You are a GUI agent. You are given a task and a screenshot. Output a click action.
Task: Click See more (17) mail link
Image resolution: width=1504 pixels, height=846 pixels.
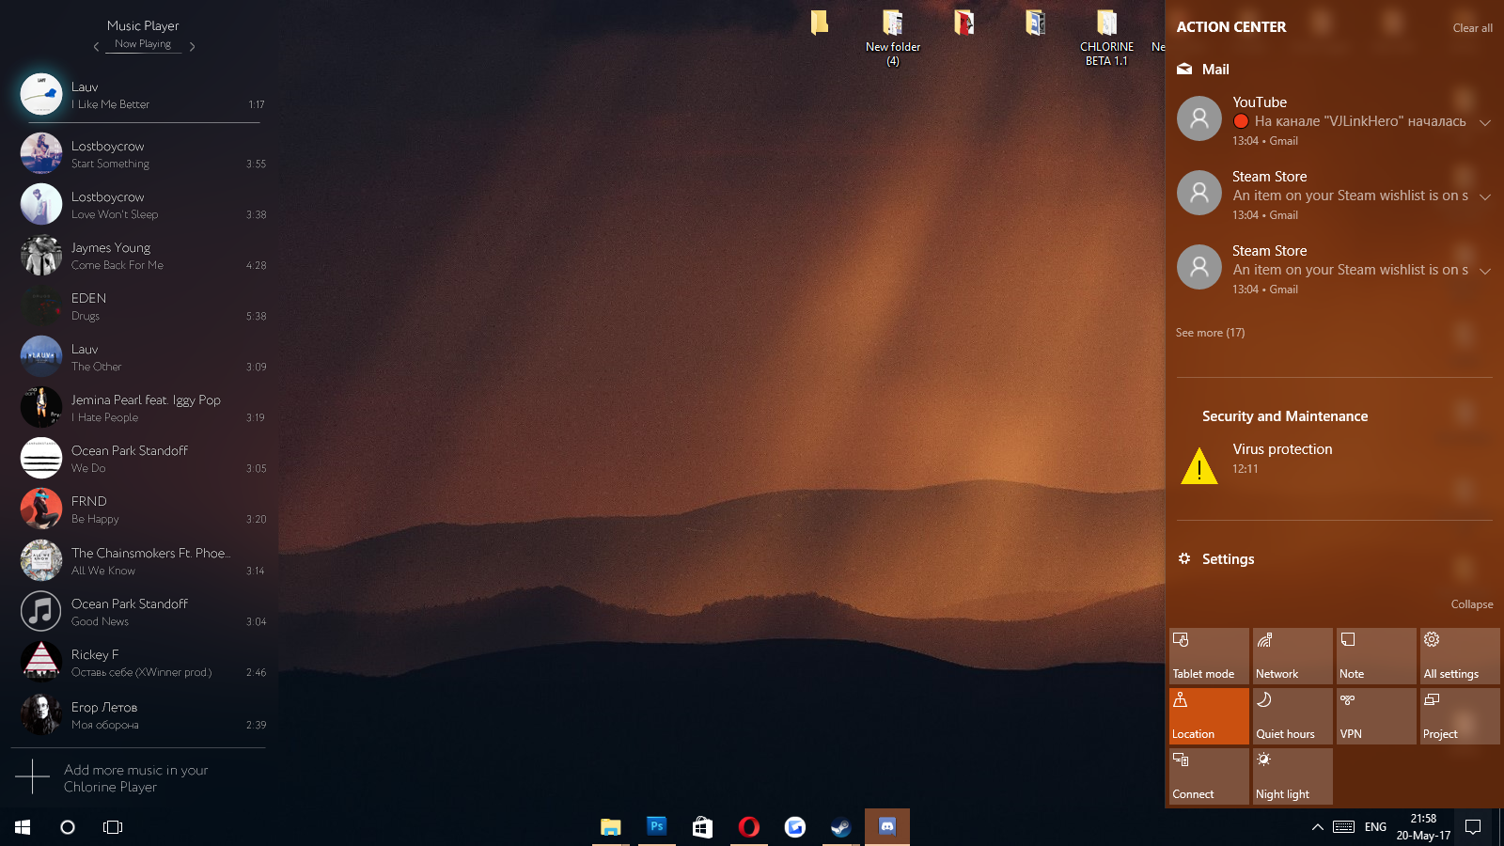(1210, 333)
